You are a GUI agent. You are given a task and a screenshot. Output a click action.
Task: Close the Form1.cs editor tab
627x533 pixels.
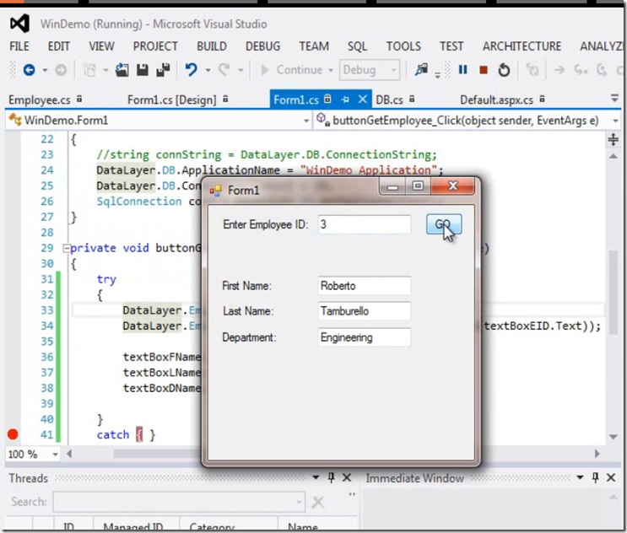tap(362, 99)
